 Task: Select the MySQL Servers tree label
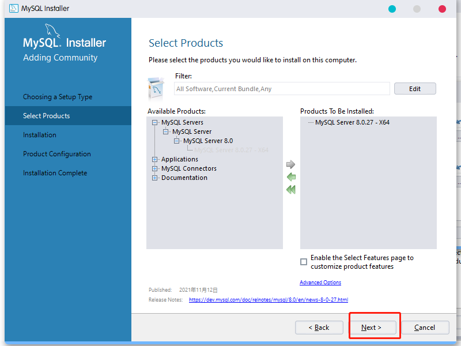(182, 122)
